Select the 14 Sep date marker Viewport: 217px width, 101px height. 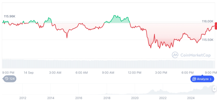point(29,73)
